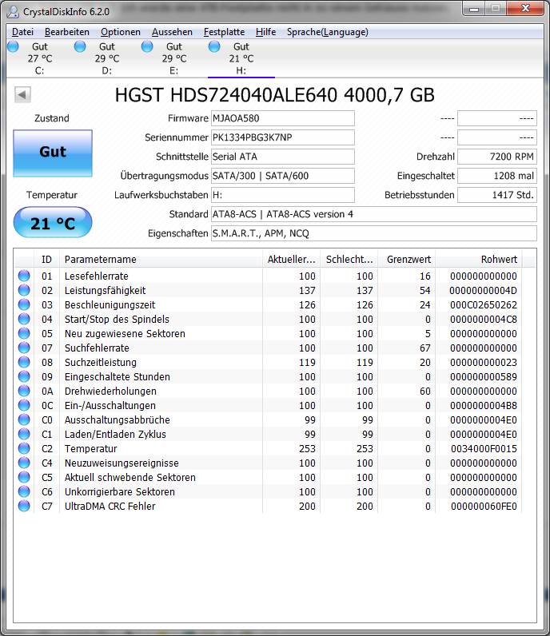Viewport: 550px width, 636px height.
Task: Click status orb for Laden/Entladen Zyklus
Action: 24,435
